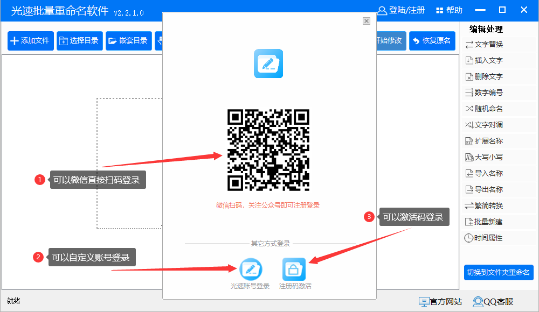Image resolution: width=539 pixels, height=312 pixels.
Task: Click the WeChat QR code image
Action: [x=268, y=150]
